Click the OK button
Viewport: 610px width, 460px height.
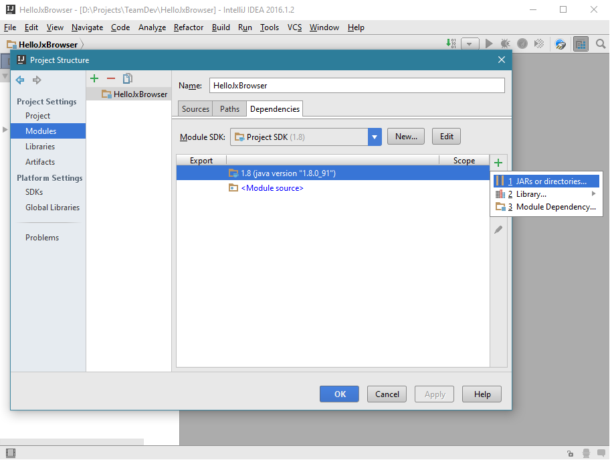(x=339, y=394)
